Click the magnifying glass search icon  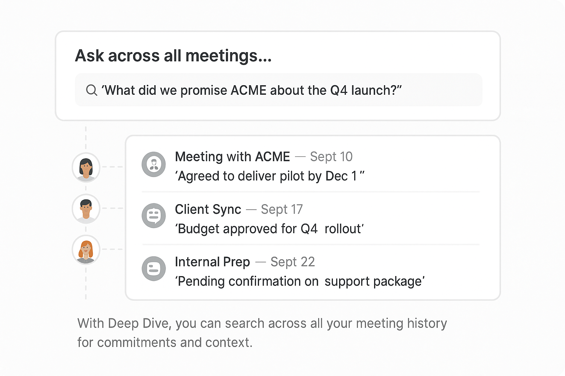point(91,90)
